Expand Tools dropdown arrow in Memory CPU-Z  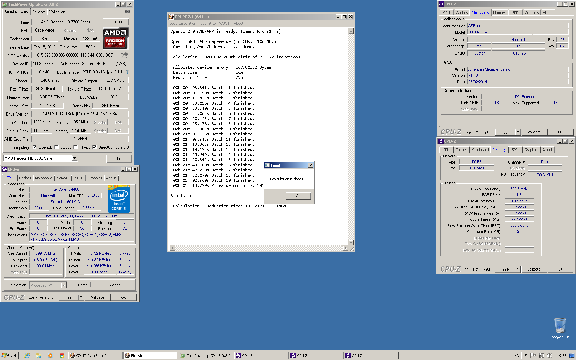point(518,269)
